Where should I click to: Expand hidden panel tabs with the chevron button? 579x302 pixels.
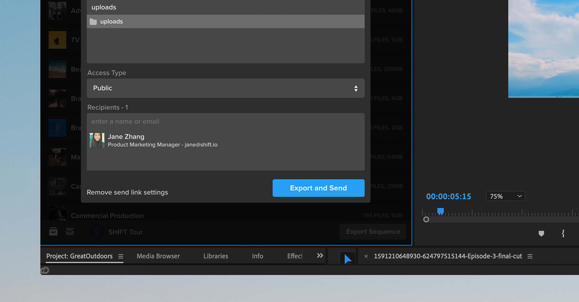320,255
